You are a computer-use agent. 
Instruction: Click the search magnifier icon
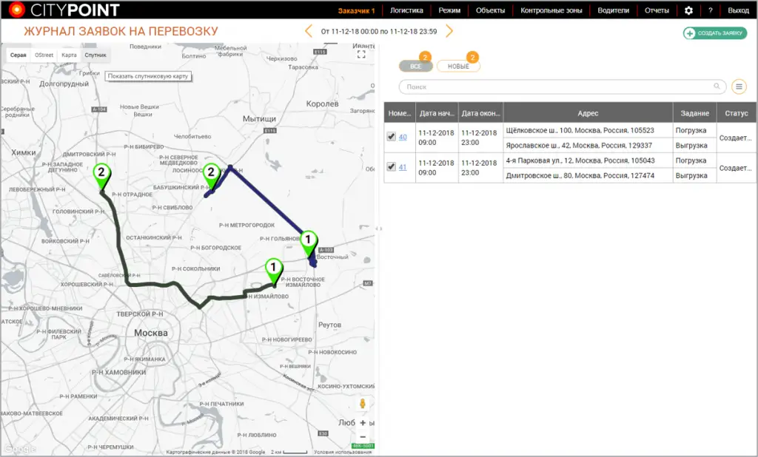(717, 87)
